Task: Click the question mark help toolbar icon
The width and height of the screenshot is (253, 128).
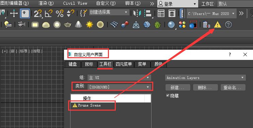Action: [228, 25]
